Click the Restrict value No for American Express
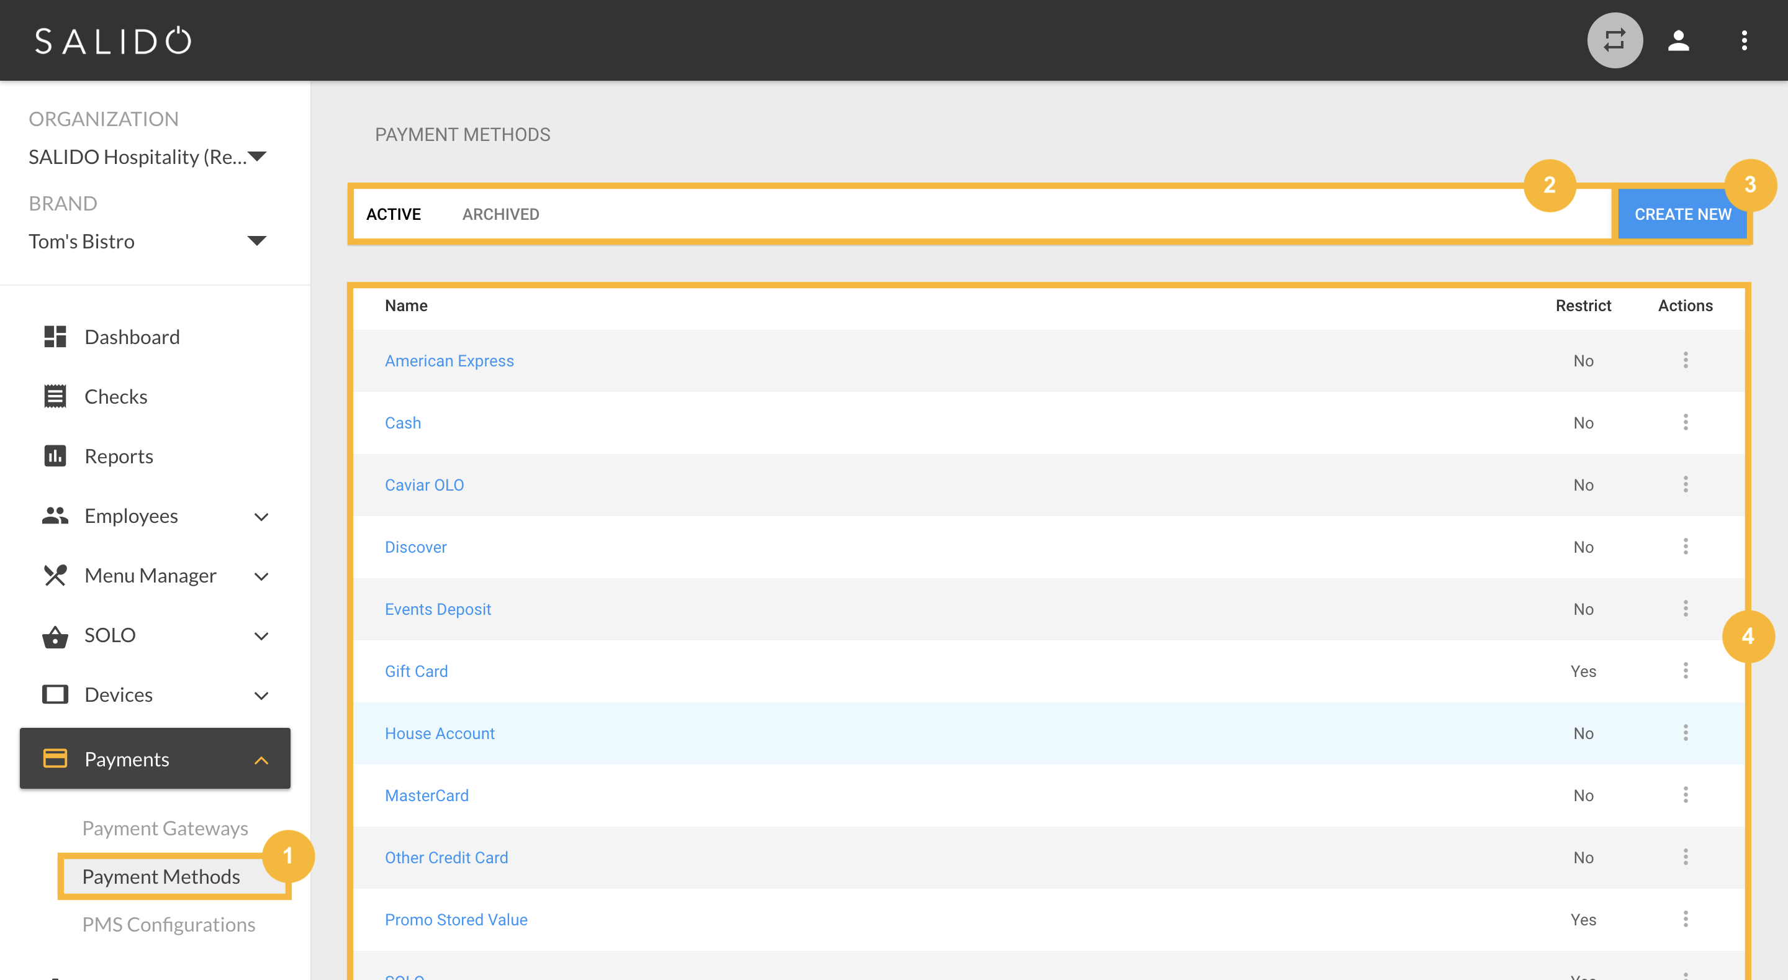 (1583, 360)
